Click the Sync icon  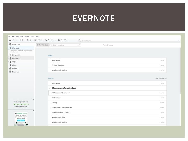(x=28, y=40)
